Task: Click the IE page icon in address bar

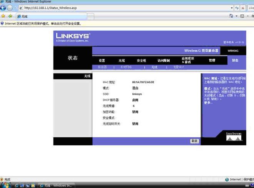Action: click(x=21, y=8)
